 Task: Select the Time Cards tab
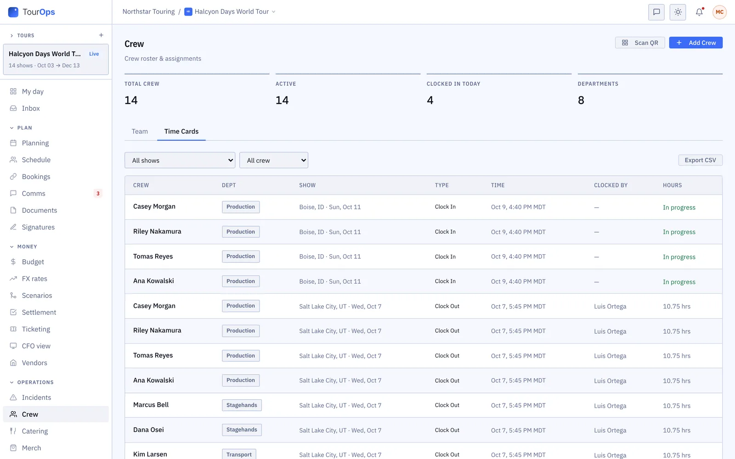[181, 132]
